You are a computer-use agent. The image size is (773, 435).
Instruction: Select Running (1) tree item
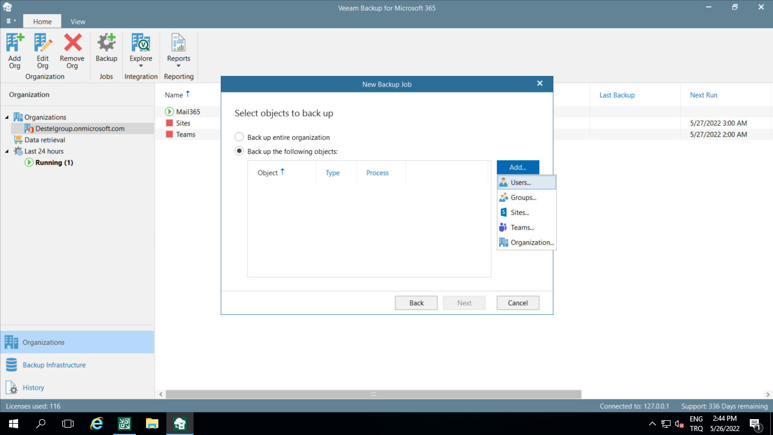54,163
